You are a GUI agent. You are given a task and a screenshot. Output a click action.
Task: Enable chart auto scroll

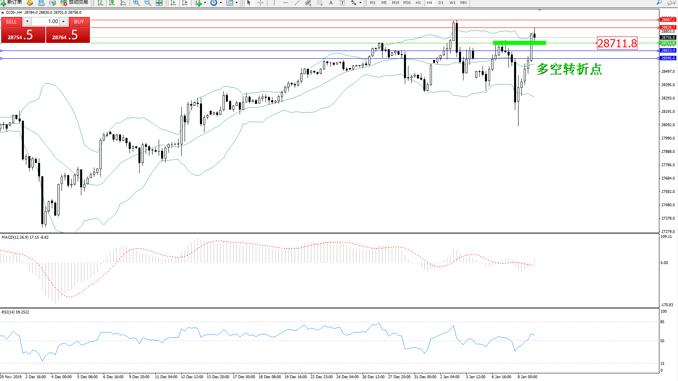173,3
